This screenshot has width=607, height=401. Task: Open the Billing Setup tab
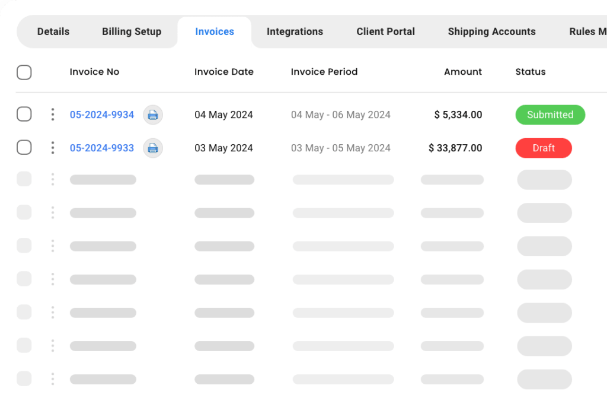pyautogui.click(x=132, y=32)
